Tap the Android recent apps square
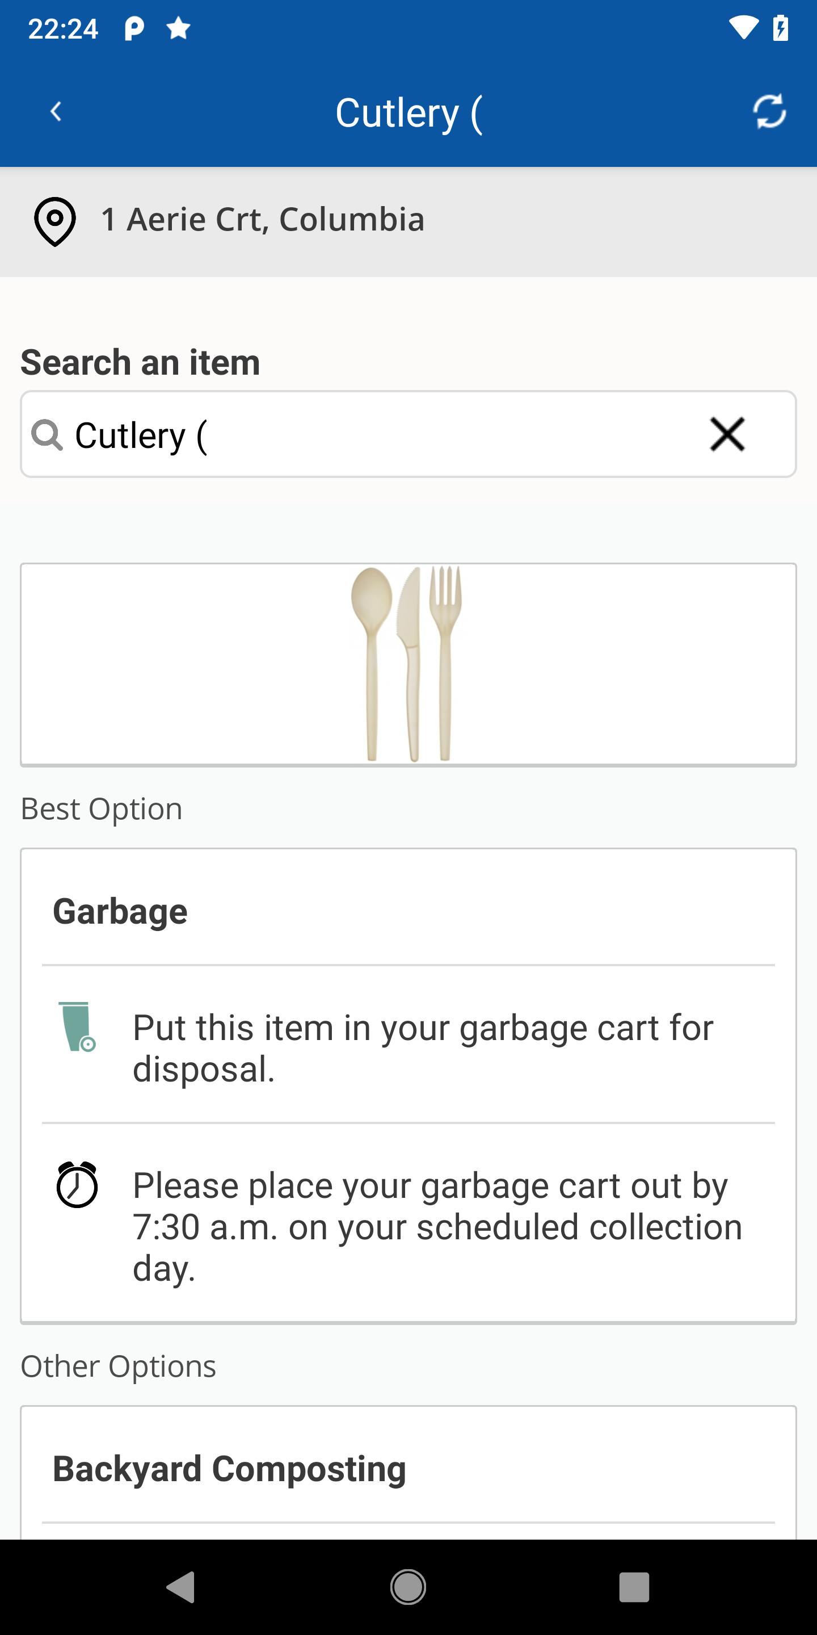The height and width of the screenshot is (1635, 817). (x=634, y=1587)
